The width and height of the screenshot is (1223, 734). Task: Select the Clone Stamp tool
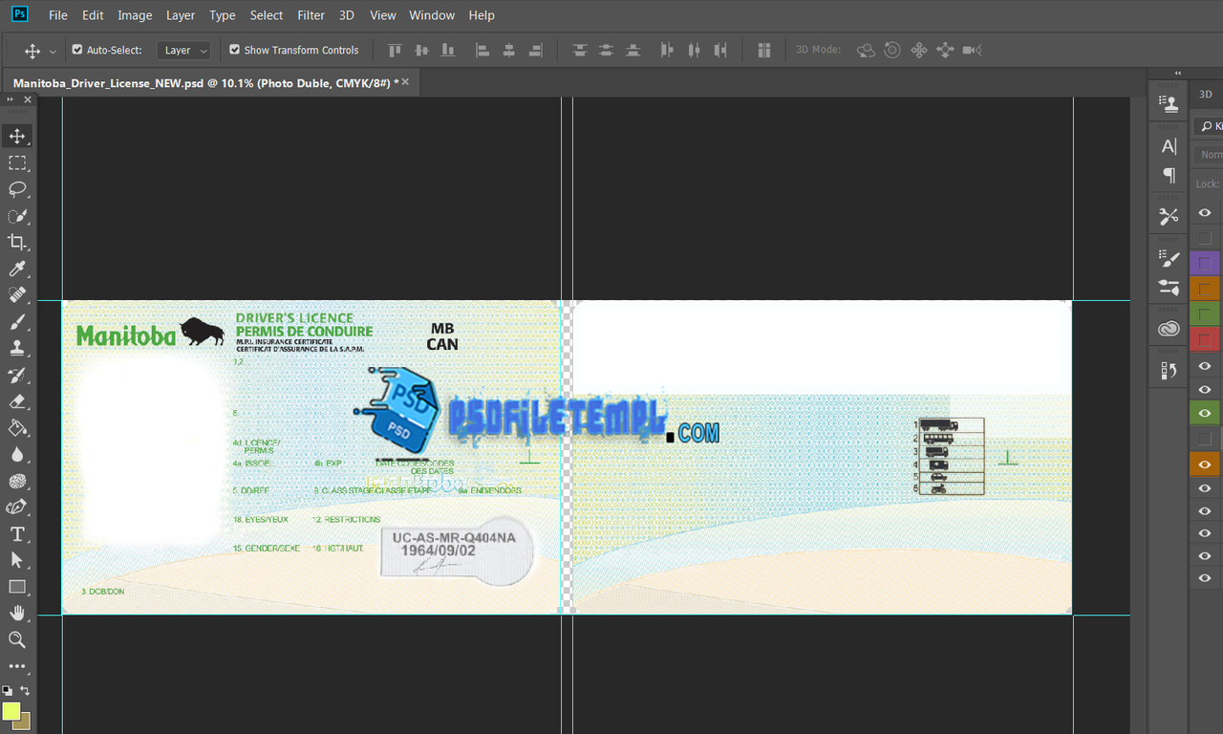point(17,349)
